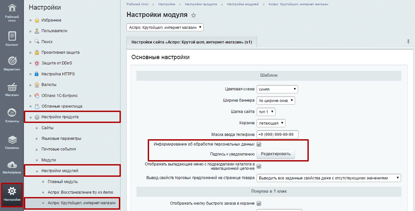
Task: Open the Сервисы layers icon
Action: (12, 139)
